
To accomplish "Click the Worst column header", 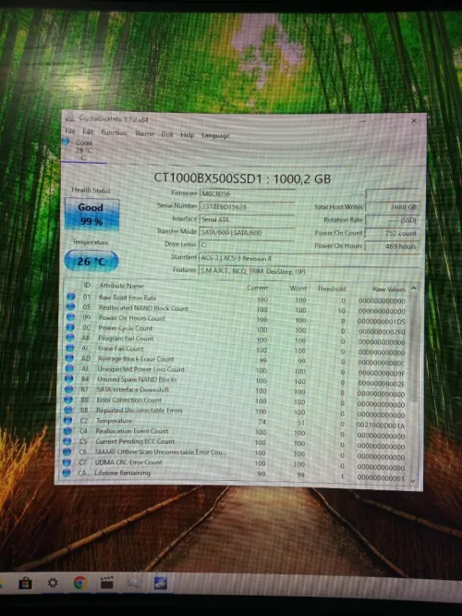I will [298, 289].
